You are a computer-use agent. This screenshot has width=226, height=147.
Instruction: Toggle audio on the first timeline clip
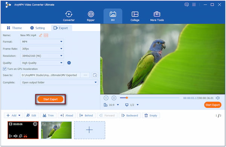[15, 136]
